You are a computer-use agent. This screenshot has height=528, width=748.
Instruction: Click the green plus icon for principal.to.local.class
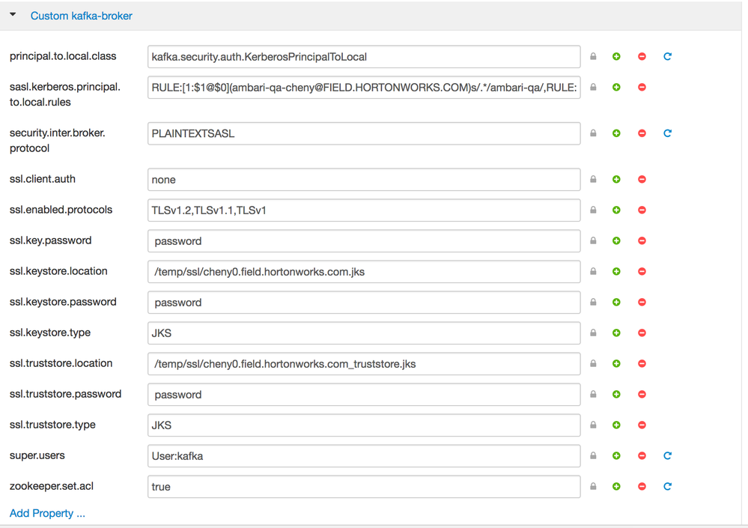point(616,57)
